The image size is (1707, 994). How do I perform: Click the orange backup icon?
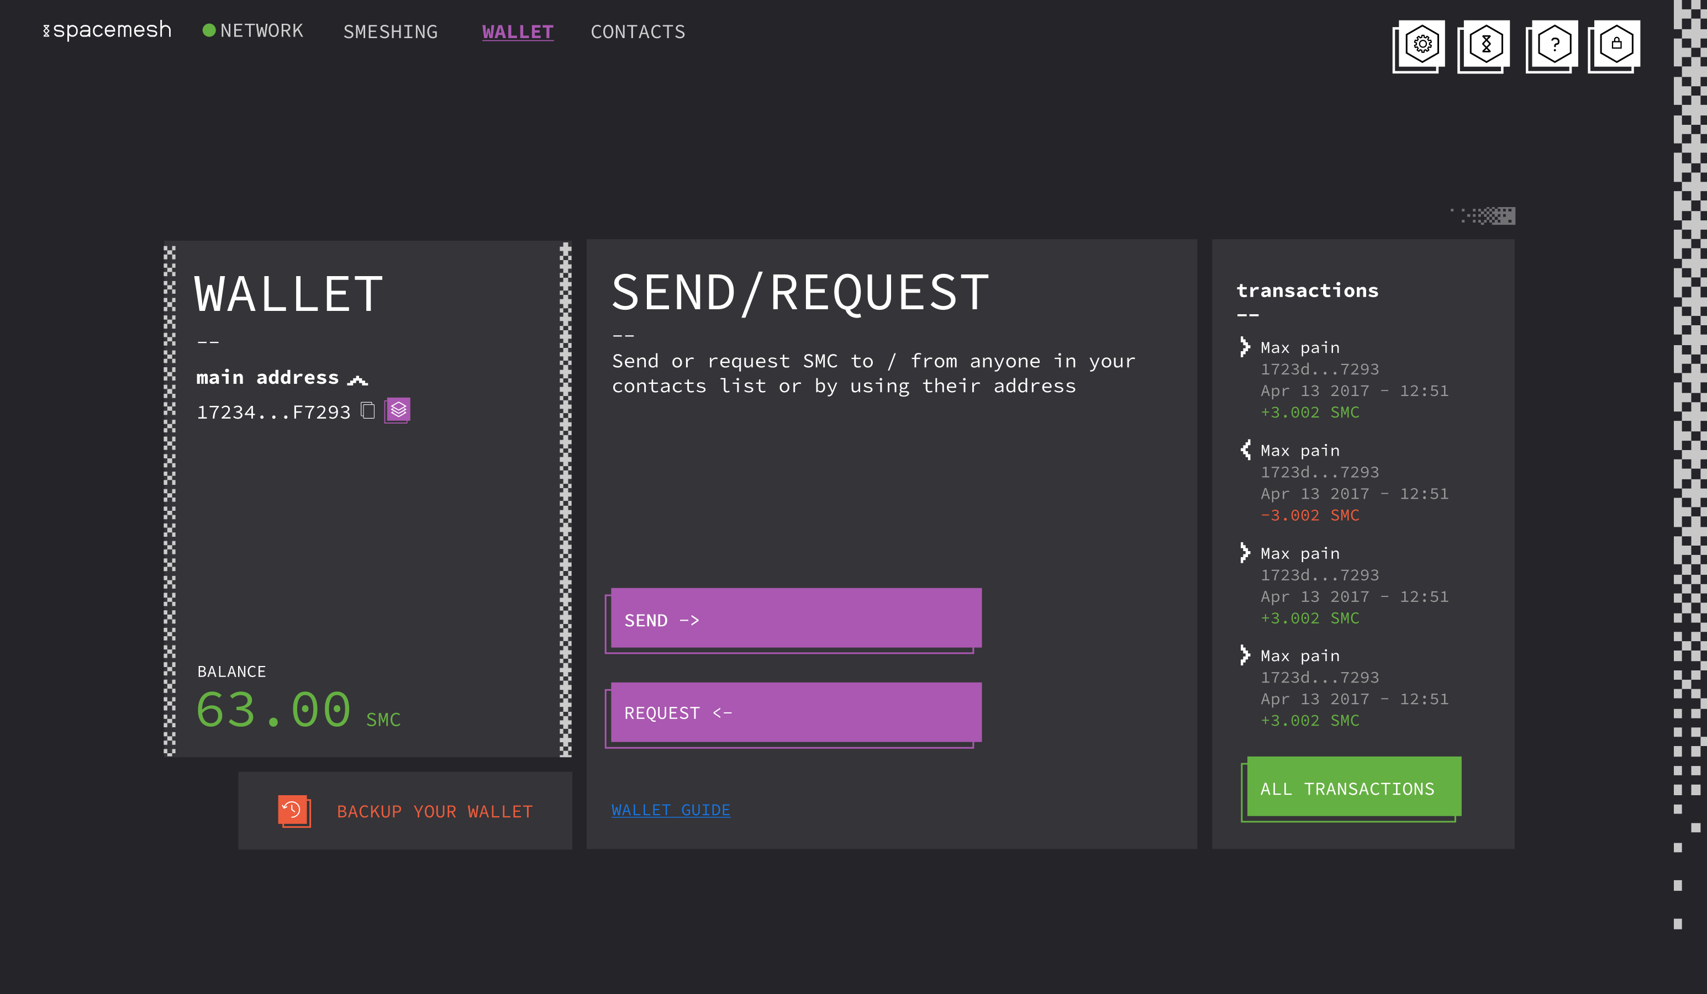294,811
